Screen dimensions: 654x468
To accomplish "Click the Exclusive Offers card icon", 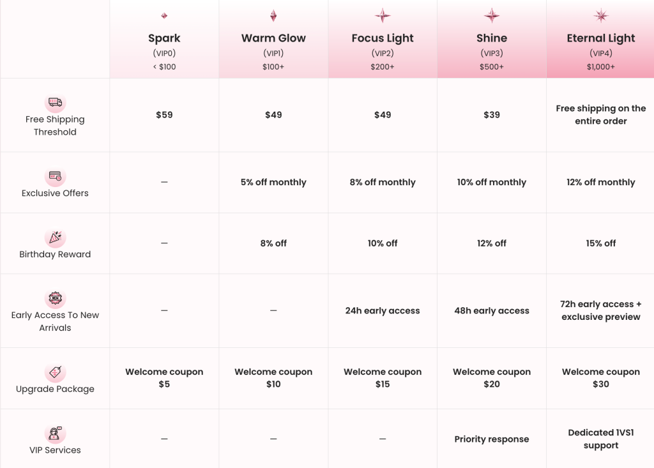I will tap(55, 176).
